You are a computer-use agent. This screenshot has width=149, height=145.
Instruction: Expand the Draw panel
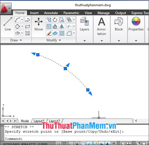click(x=16, y=40)
